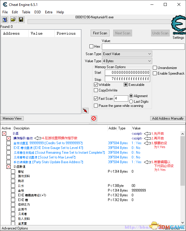Click Add Address Manually button
This screenshot has width=186, height=231.
[168, 118]
